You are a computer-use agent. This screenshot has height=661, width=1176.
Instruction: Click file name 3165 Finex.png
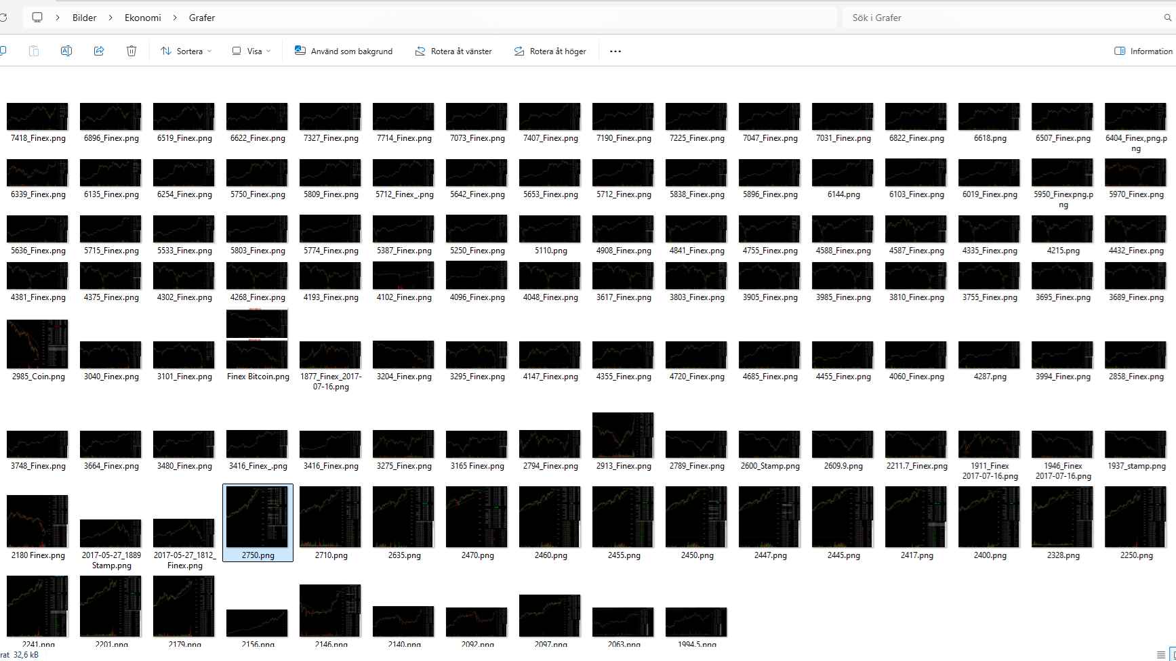(x=477, y=466)
